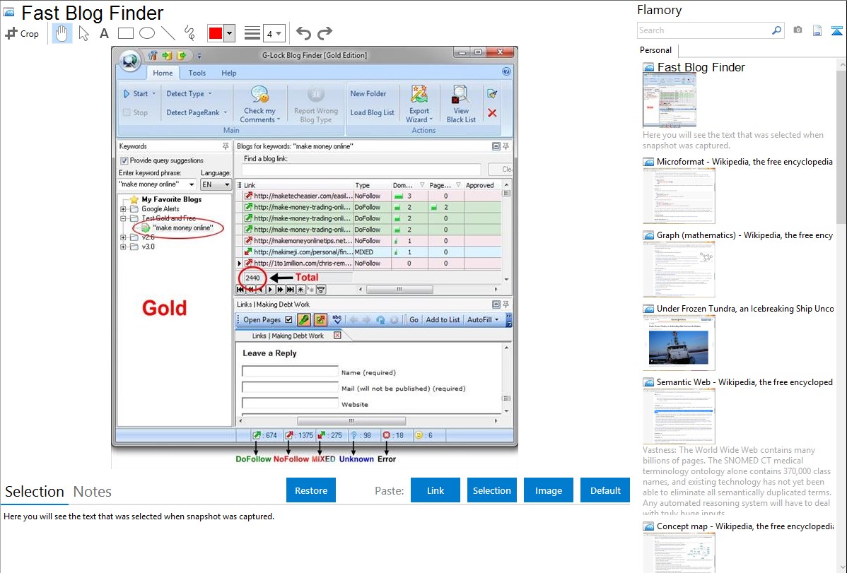
Task: Click the paste Image button
Action: point(548,490)
